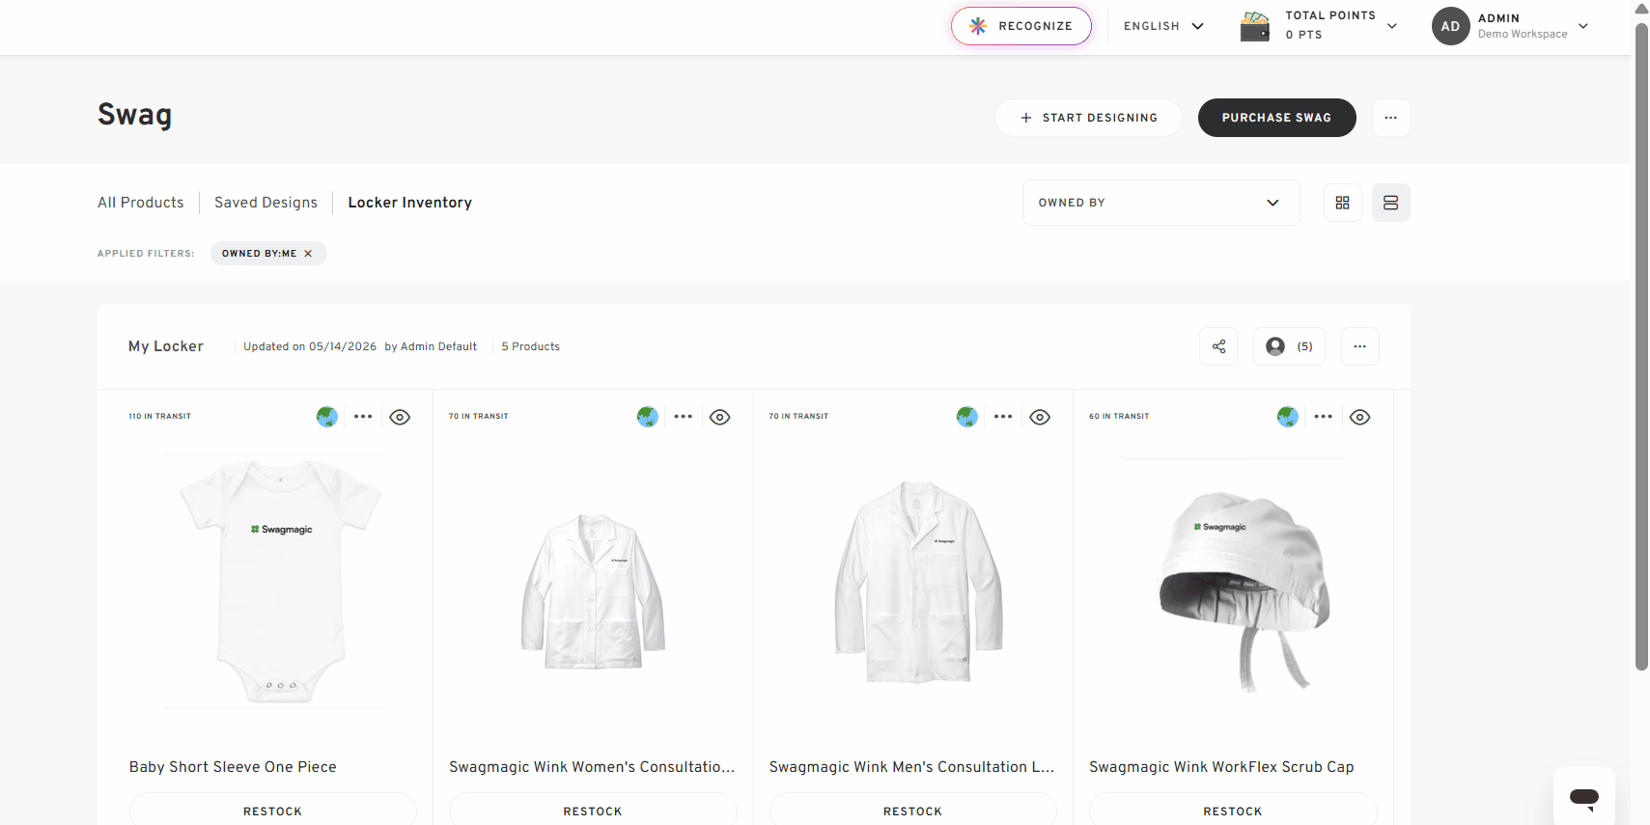Switch to All Products tab
The width and height of the screenshot is (1650, 825).
141,203
